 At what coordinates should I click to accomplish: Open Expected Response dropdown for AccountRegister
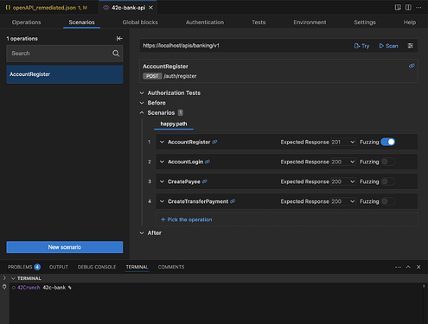click(x=342, y=142)
